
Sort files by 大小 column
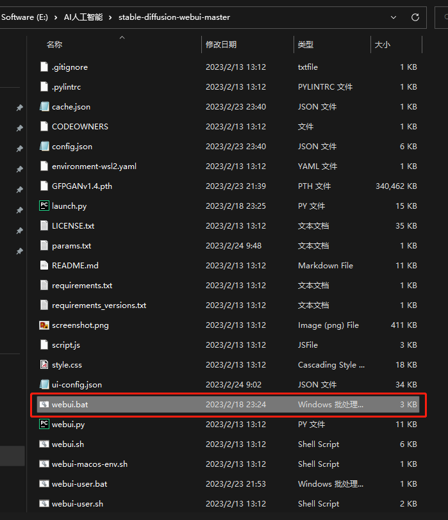[382, 44]
